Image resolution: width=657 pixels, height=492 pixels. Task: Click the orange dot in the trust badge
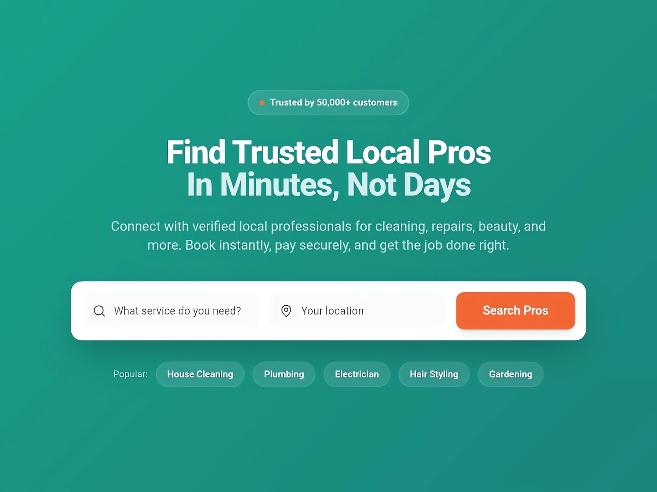click(x=262, y=103)
